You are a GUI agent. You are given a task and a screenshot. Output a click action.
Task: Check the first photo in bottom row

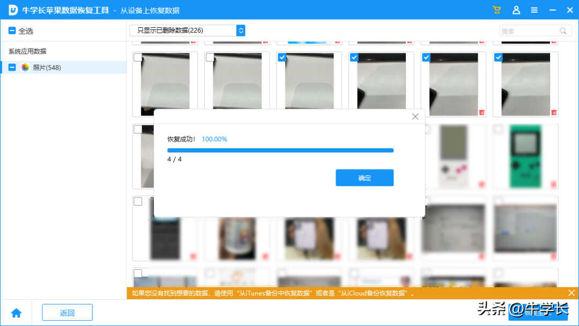click(138, 273)
